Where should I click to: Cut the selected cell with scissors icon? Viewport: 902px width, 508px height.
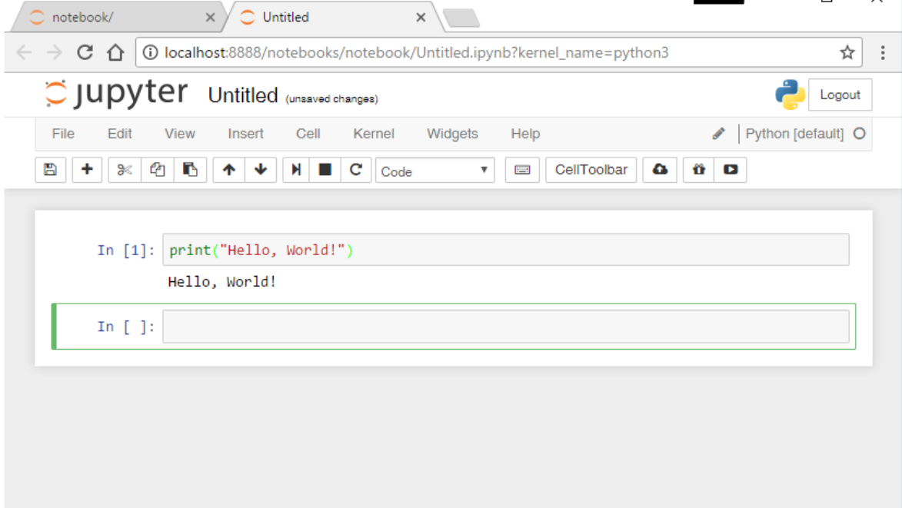point(124,171)
